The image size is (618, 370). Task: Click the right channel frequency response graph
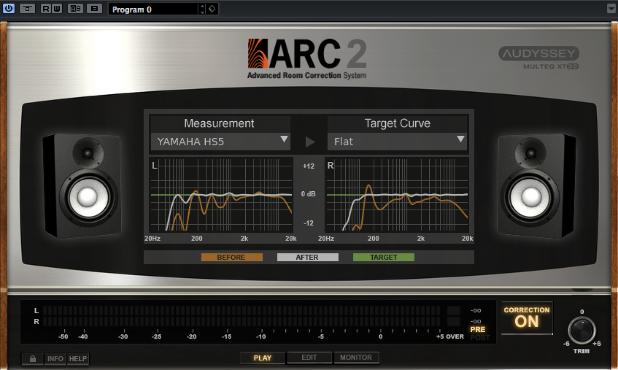click(x=397, y=194)
